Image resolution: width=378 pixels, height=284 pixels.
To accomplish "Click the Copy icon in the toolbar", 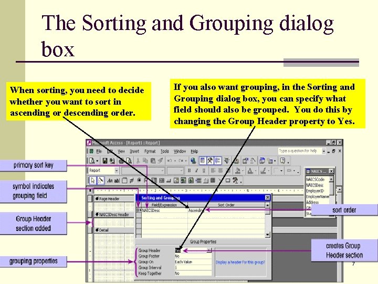I will pyautogui.click(x=145, y=160).
